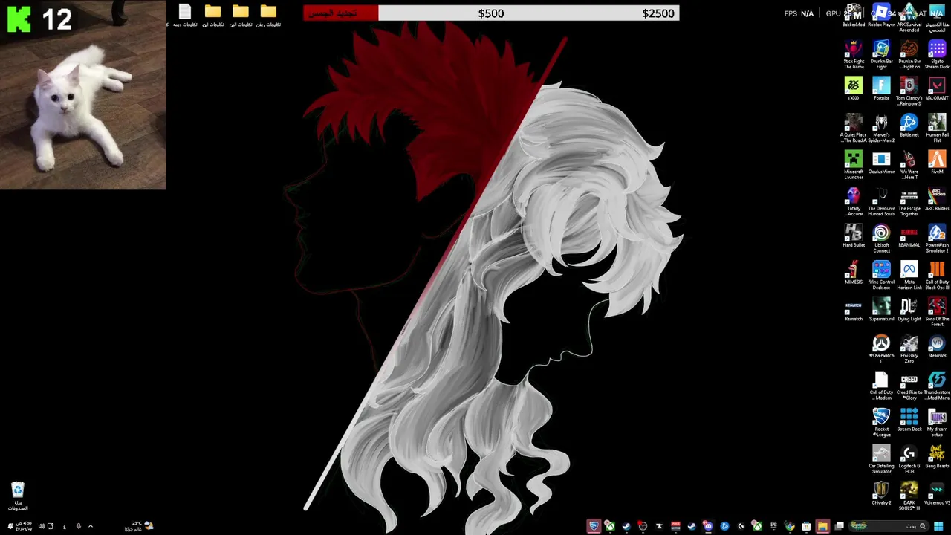Screen dimensions: 951x535
Task: Select the Stream Dock desktop icon
Action: pyautogui.click(x=909, y=421)
